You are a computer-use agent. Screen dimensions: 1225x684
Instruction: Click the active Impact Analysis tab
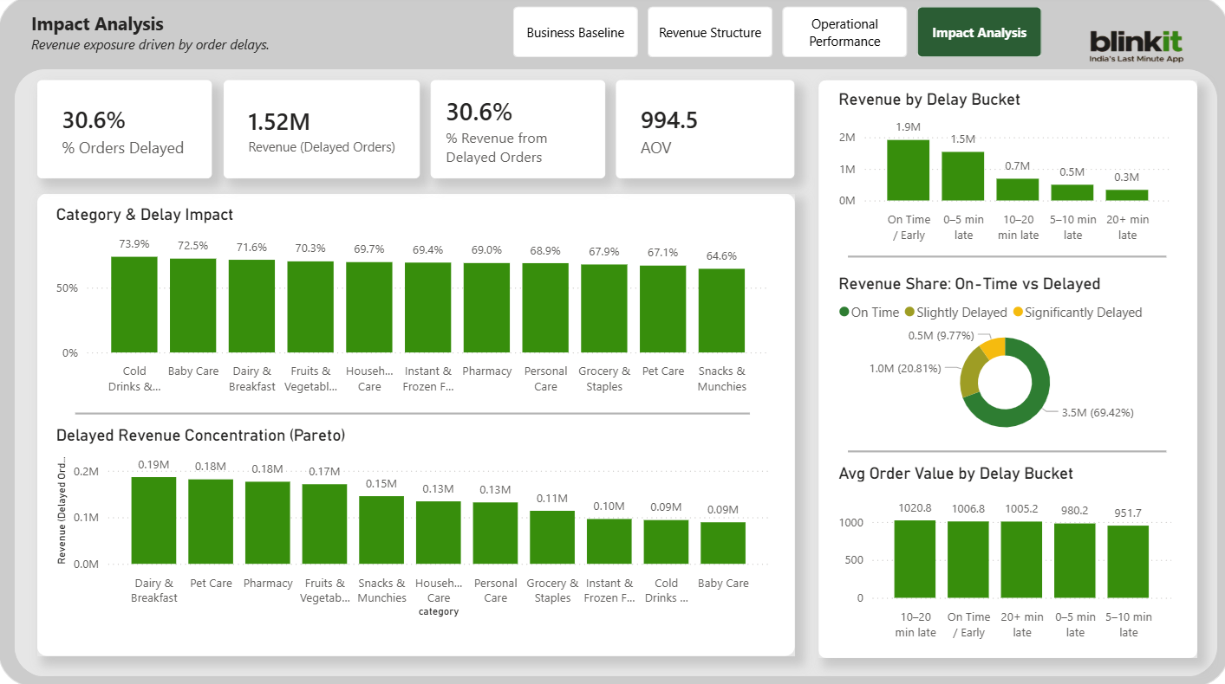point(979,31)
